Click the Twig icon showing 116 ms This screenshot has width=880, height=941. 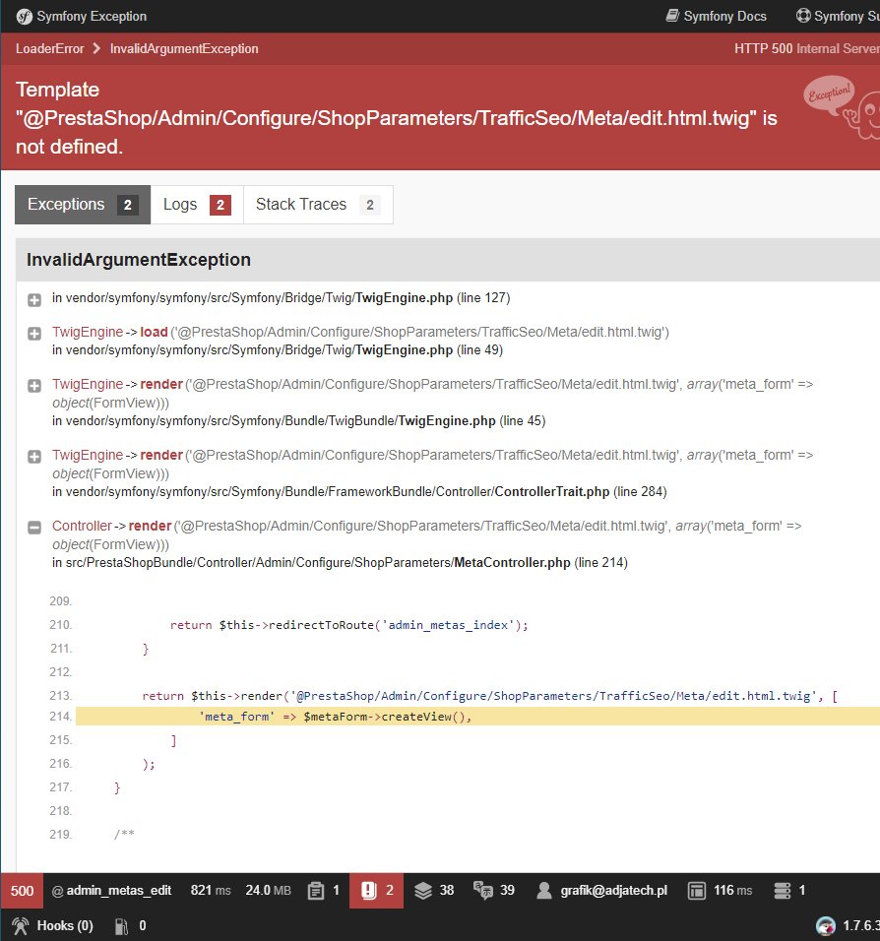coord(696,891)
